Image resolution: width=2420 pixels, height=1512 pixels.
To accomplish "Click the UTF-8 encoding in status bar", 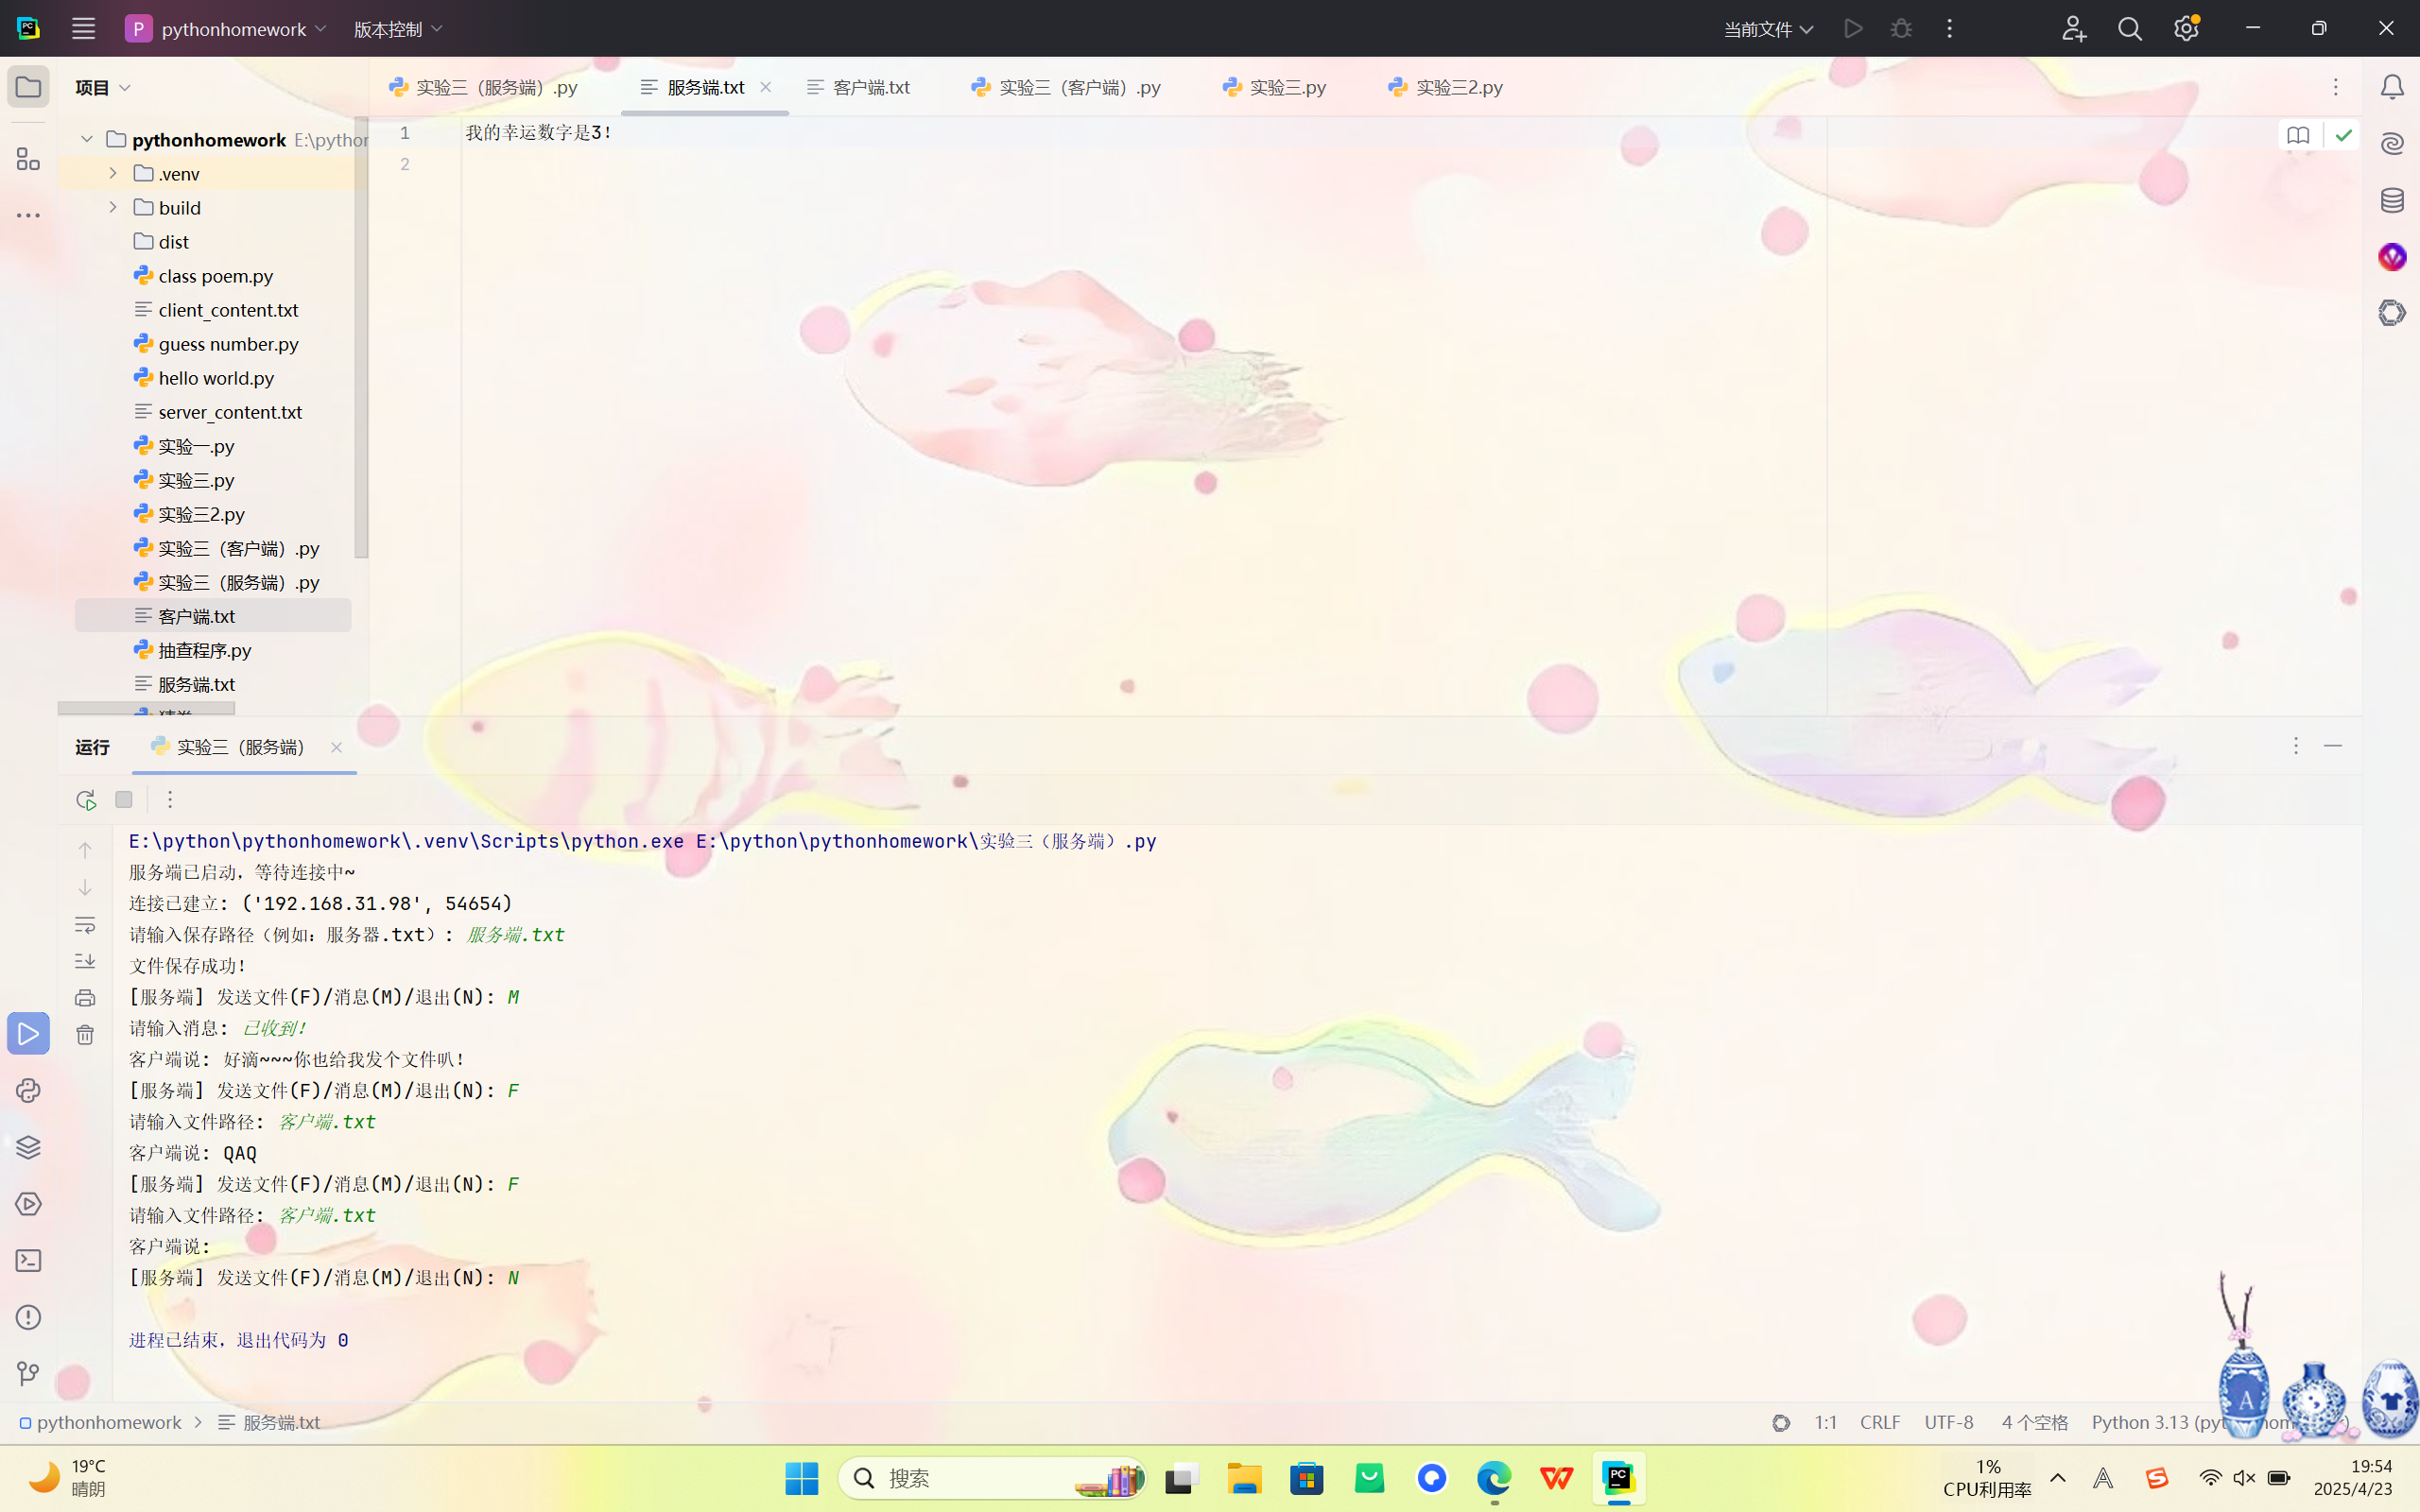I will [1948, 1422].
